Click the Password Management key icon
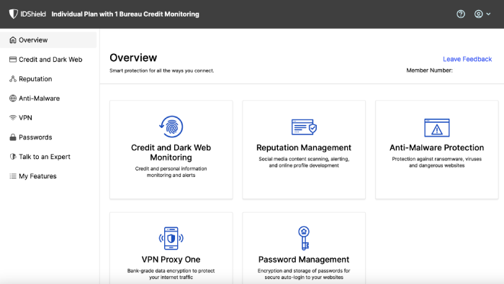Screen dimensions: 504x284 point(304,238)
